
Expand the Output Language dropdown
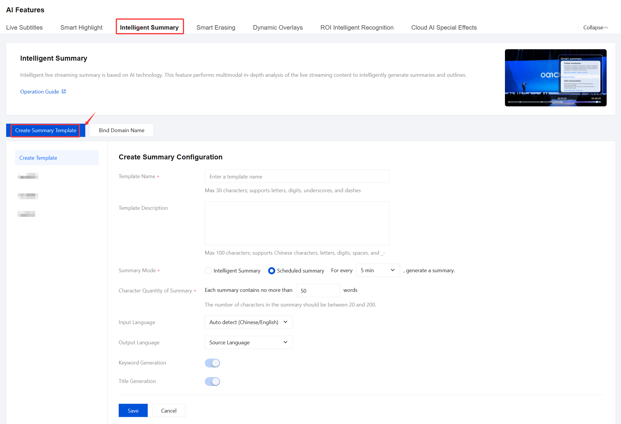pyautogui.click(x=249, y=343)
